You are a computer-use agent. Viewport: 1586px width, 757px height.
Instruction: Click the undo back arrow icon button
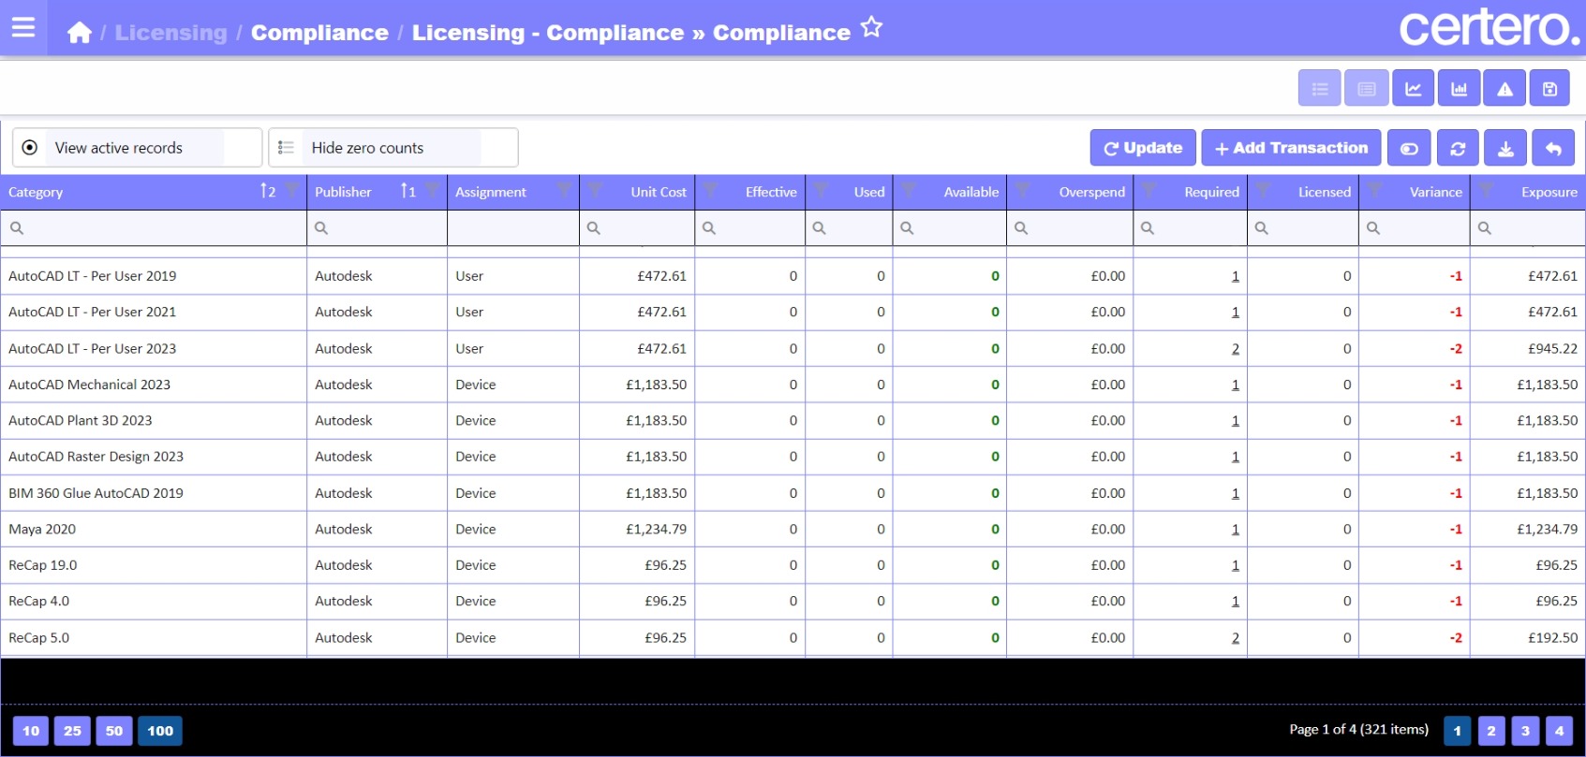[x=1553, y=148]
